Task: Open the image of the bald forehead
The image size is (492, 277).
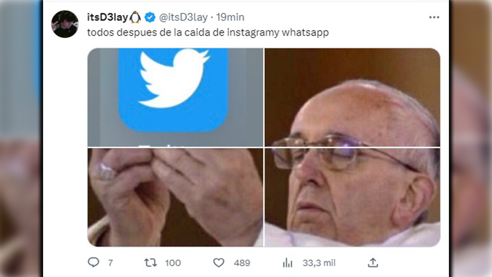Action: [x=352, y=97]
